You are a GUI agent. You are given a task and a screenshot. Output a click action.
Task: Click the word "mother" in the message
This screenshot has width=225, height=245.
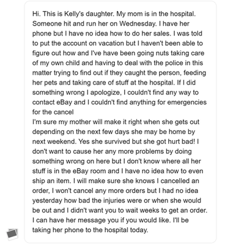(80, 122)
